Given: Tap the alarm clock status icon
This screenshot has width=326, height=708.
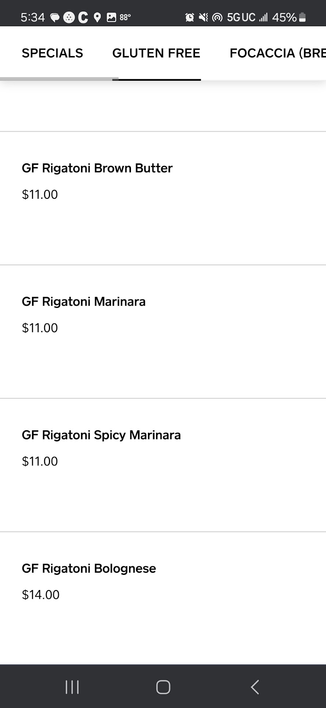Looking at the screenshot, I should tap(189, 17).
